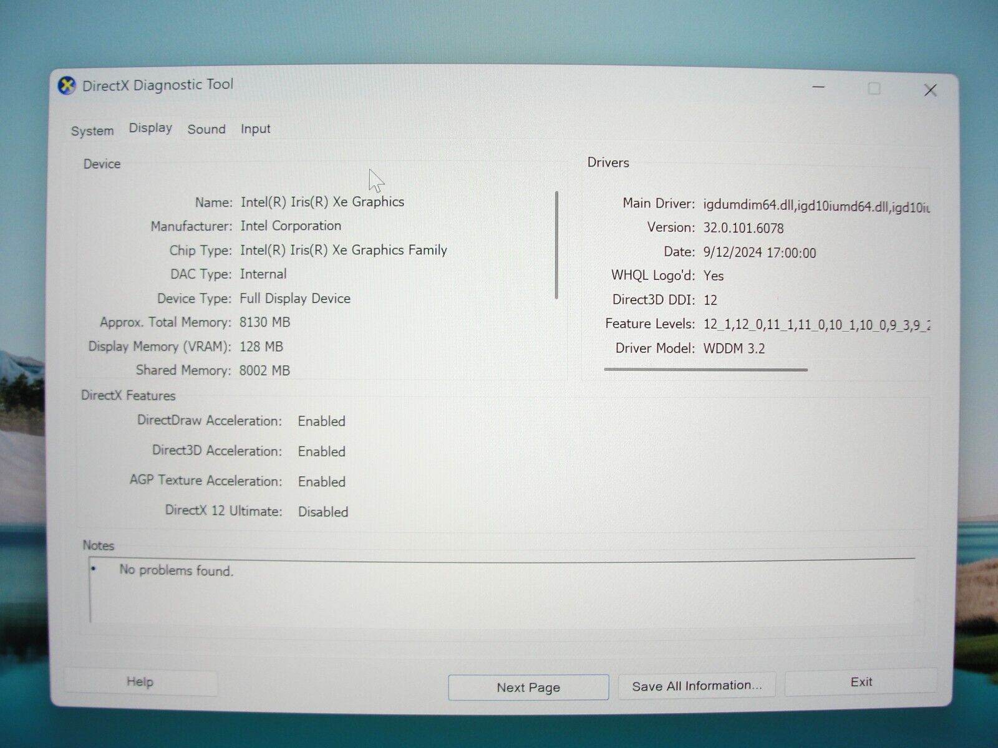Click the driver version 32.0.101.6078 text
The image size is (998, 748).
pos(744,228)
